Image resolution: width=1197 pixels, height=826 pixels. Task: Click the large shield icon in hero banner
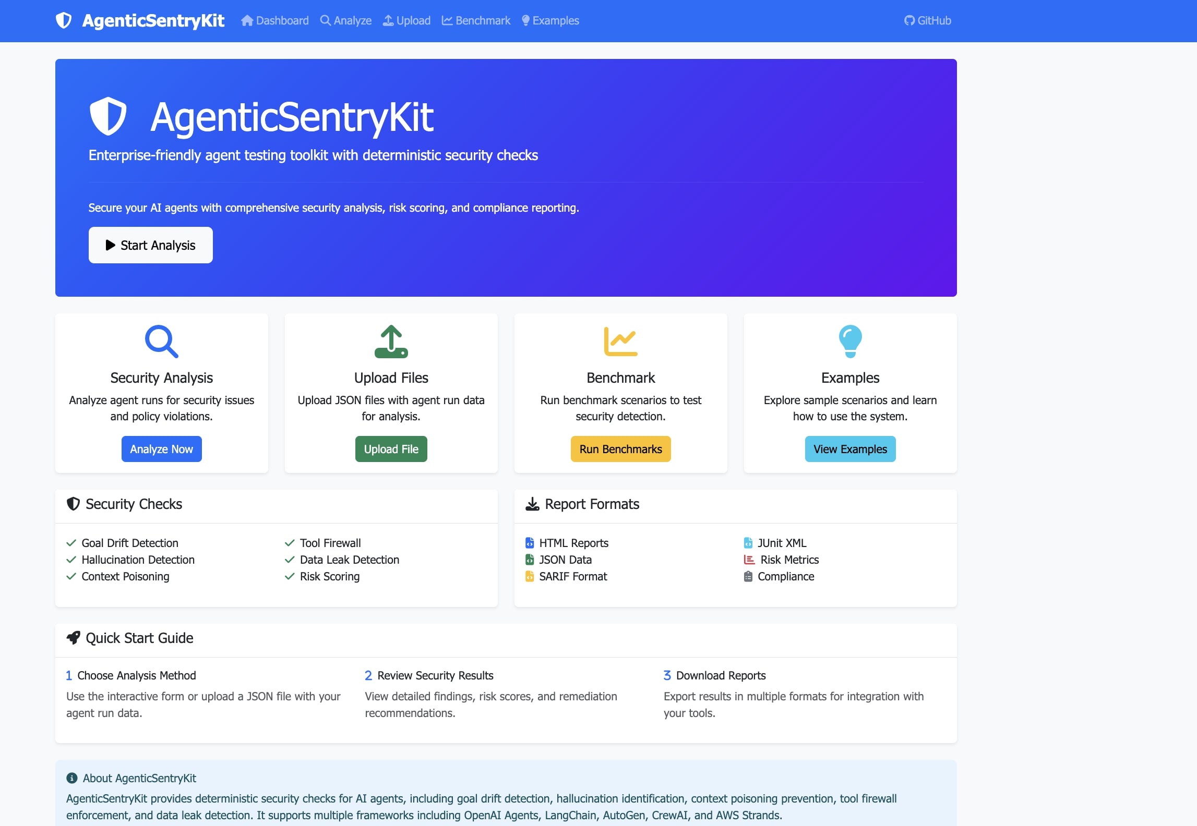click(108, 116)
